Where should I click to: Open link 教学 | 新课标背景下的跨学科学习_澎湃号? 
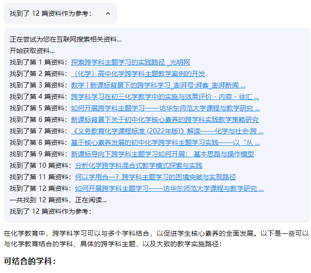(158, 85)
